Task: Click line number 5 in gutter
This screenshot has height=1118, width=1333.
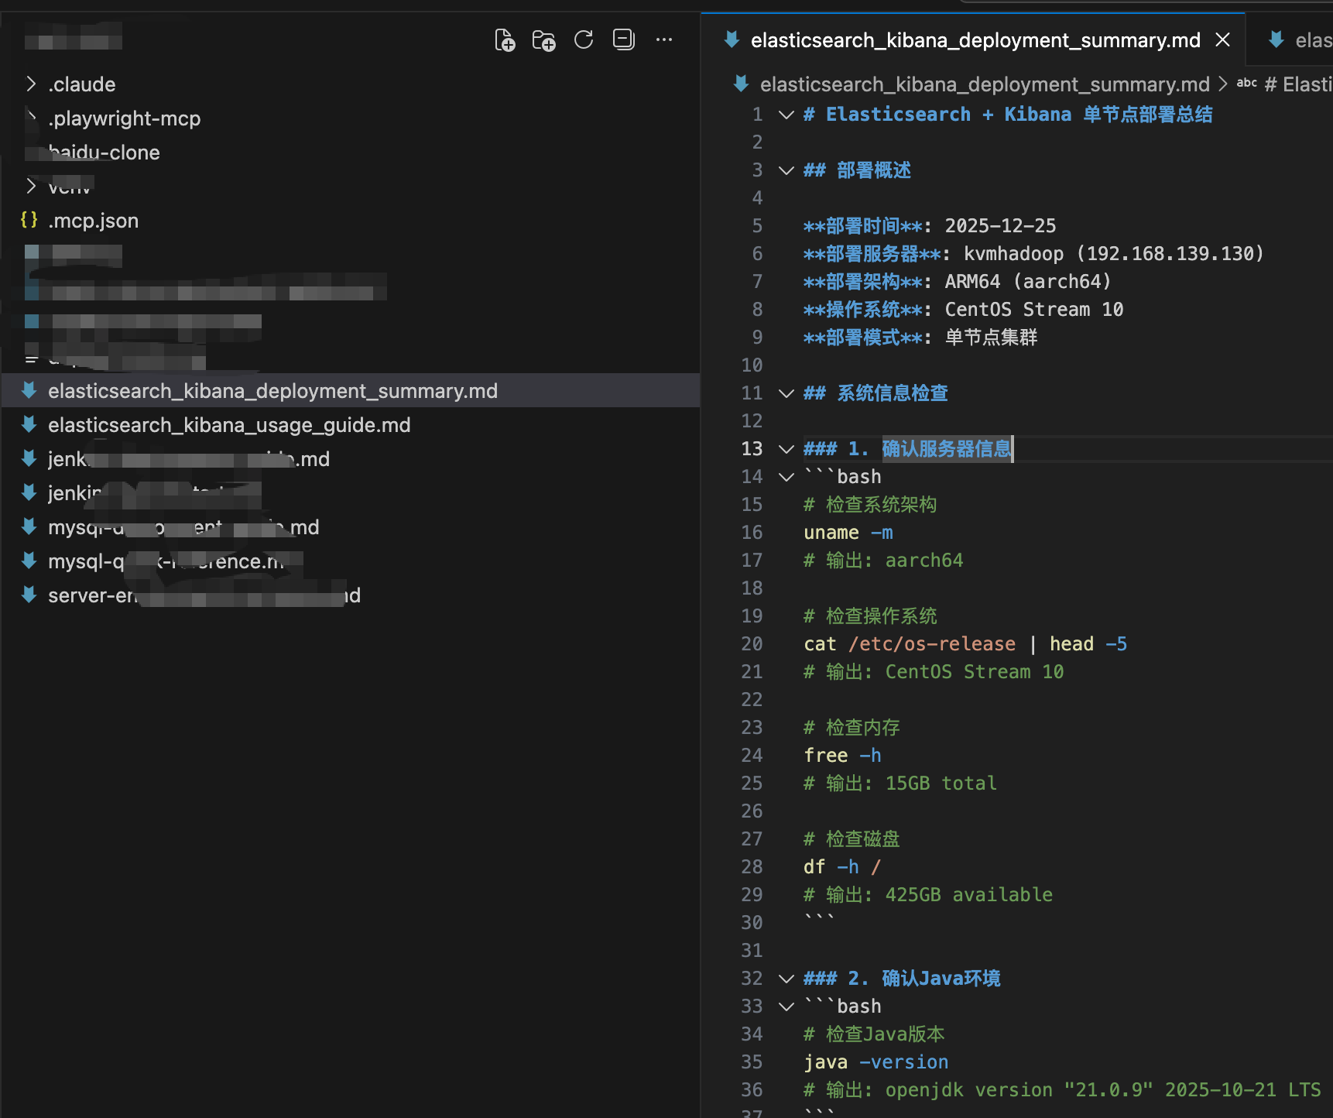Action: 757,226
